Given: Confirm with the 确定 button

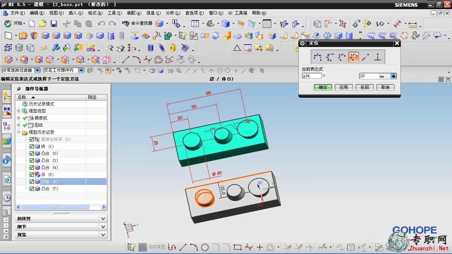Looking at the screenshot, I should [323, 87].
